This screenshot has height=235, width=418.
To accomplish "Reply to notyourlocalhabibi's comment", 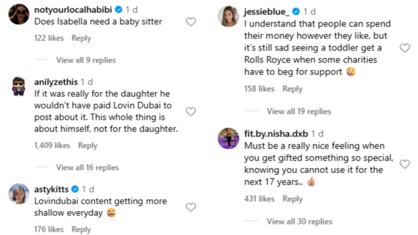I will [81, 38].
